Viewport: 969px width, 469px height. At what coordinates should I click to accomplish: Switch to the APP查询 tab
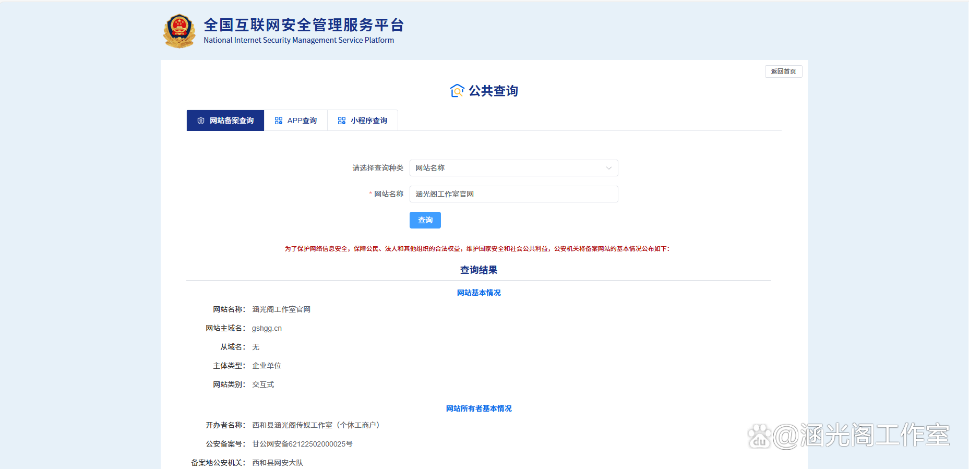(x=296, y=121)
